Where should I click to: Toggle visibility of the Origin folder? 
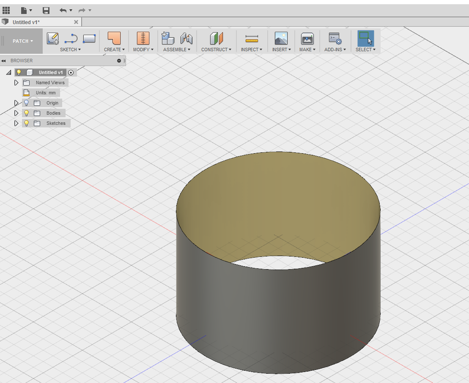pos(26,102)
